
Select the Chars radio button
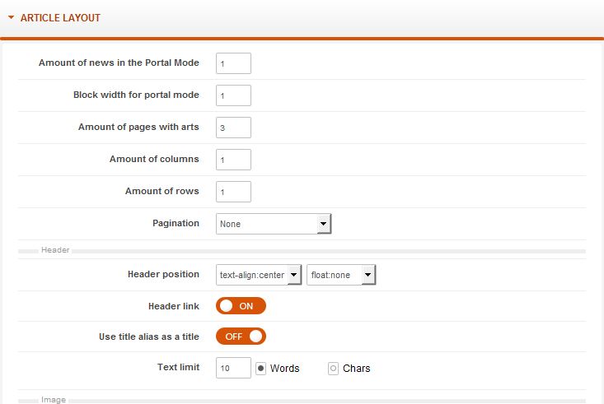[333, 369]
